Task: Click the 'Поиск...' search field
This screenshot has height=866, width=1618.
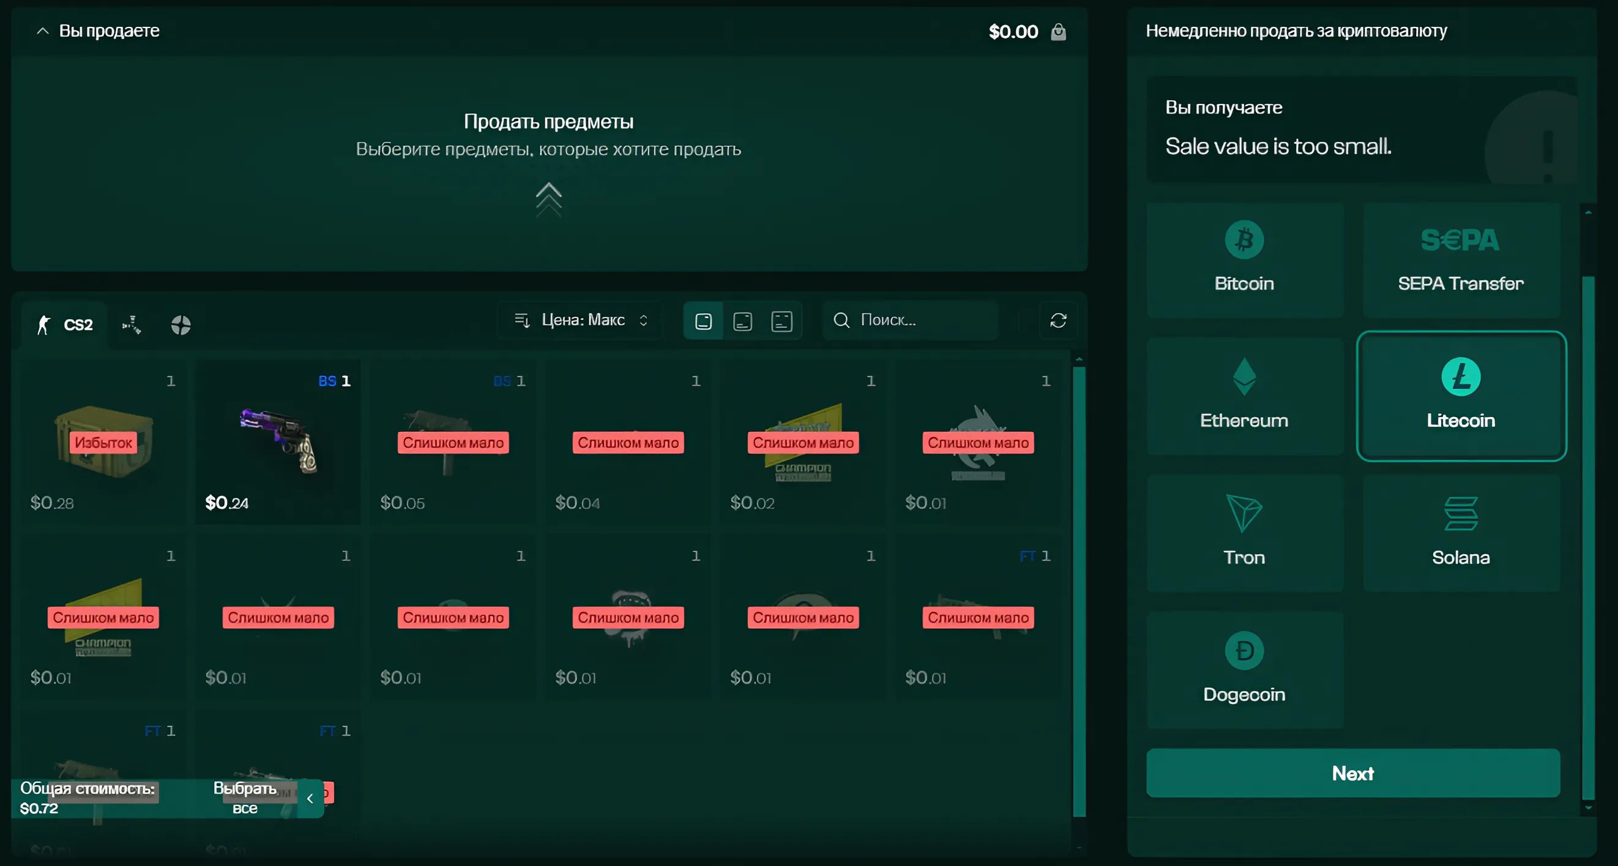Action: 910,320
